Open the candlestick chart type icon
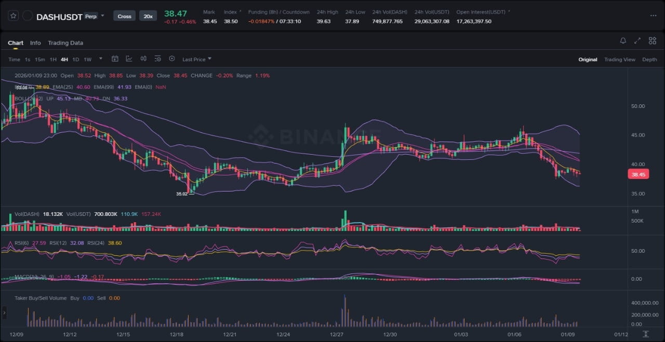This screenshot has width=665, height=342. [143, 59]
